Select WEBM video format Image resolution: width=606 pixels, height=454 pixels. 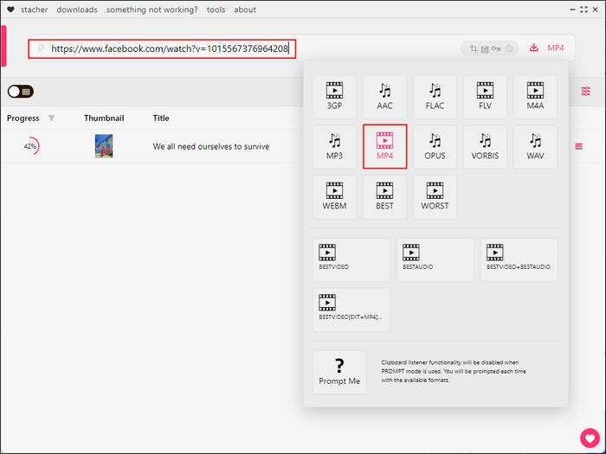click(334, 197)
